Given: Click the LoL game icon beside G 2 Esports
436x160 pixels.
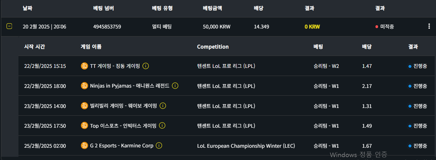Looking at the screenshot, I should click(84, 146).
